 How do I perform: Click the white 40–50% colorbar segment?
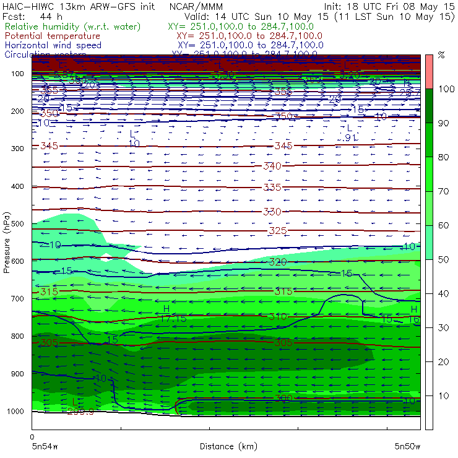pyautogui.click(x=429, y=276)
